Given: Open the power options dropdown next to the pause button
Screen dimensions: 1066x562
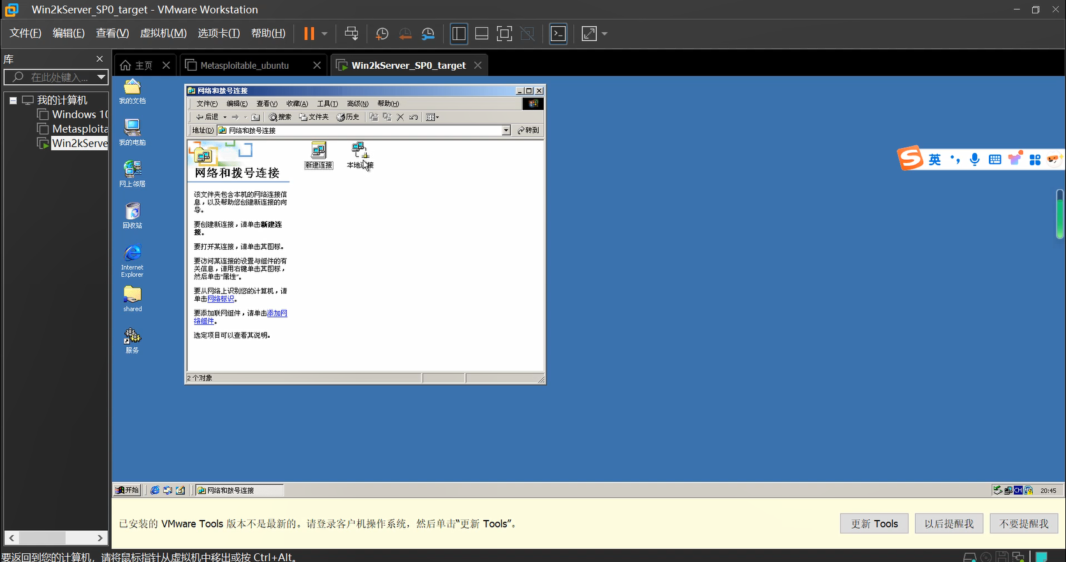Looking at the screenshot, I should coord(325,34).
